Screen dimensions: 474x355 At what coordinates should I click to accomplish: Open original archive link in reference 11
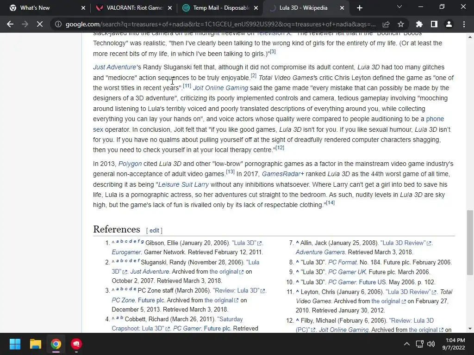(x=388, y=301)
